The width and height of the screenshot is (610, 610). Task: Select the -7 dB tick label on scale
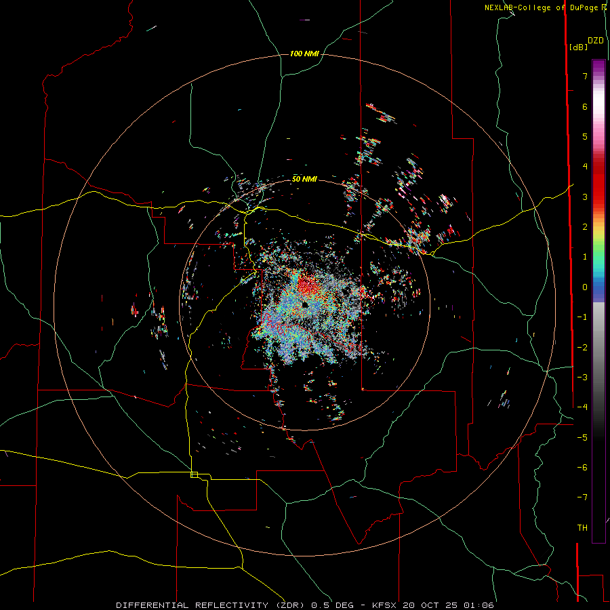click(x=582, y=497)
